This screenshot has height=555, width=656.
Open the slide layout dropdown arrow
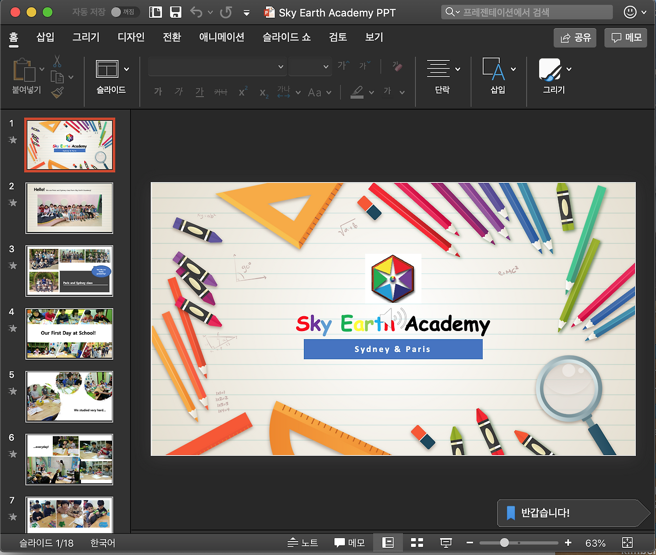127,69
